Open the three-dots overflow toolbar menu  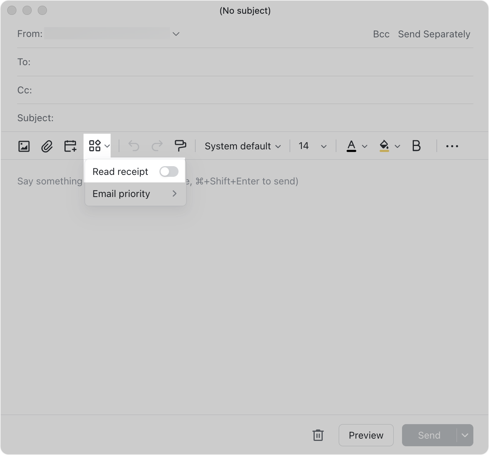click(x=452, y=146)
